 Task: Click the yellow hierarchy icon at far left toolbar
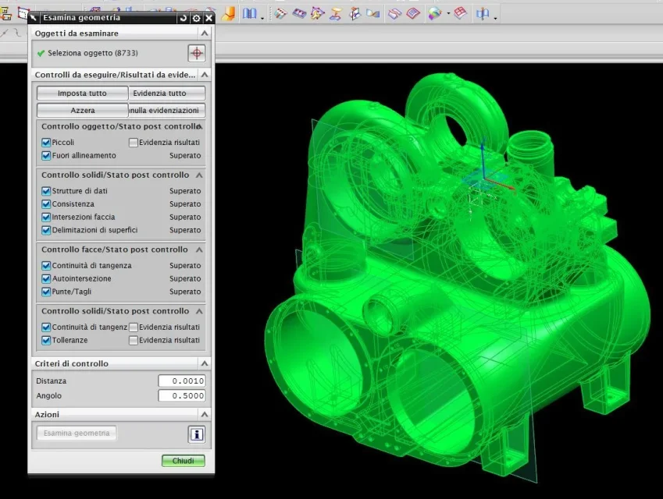point(5,13)
